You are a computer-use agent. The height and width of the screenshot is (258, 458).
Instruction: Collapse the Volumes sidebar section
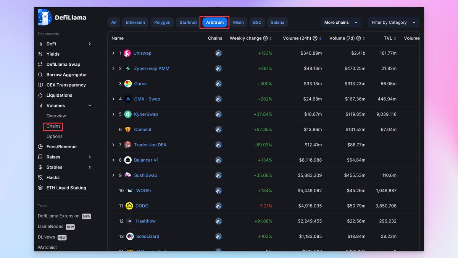pyautogui.click(x=90, y=105)
